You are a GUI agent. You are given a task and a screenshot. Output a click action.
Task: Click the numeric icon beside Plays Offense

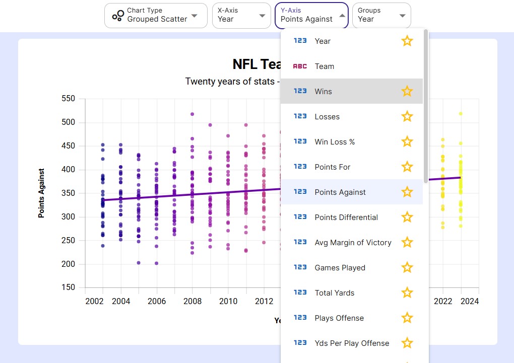(300, 318)
